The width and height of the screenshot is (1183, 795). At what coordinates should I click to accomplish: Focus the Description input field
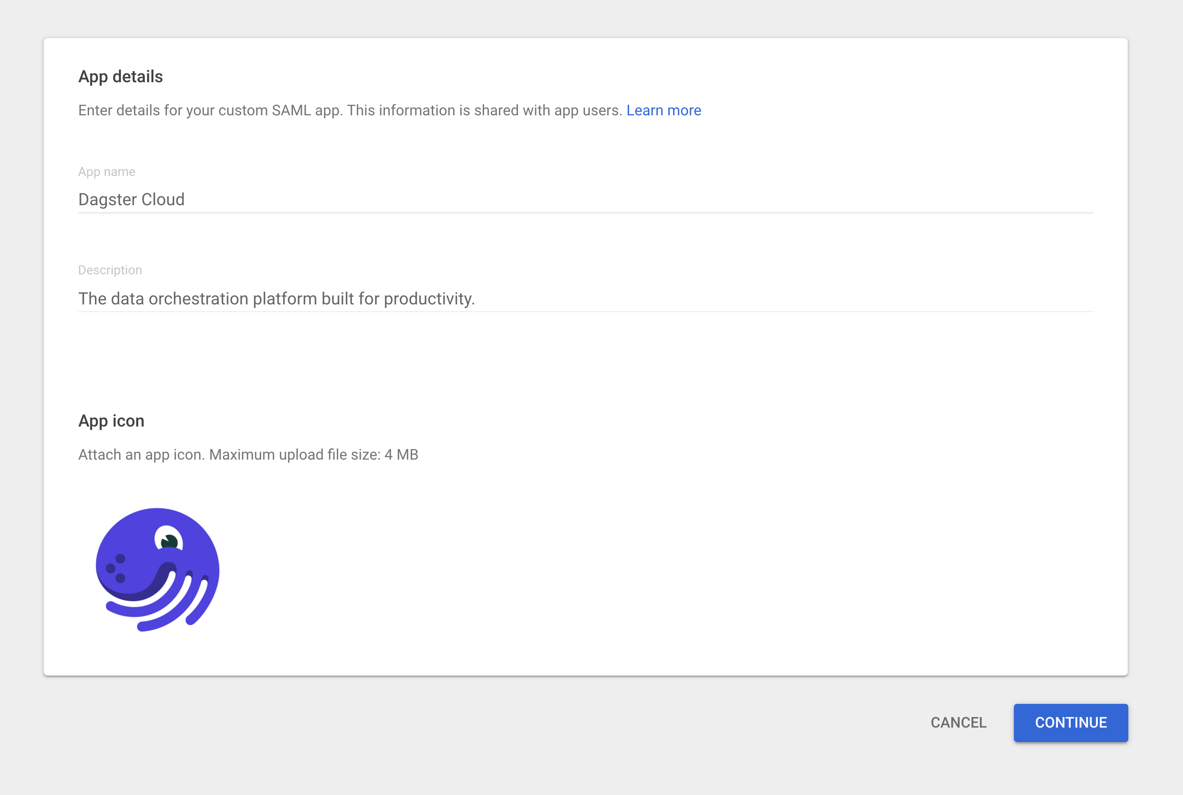click(x=585, y=298)
